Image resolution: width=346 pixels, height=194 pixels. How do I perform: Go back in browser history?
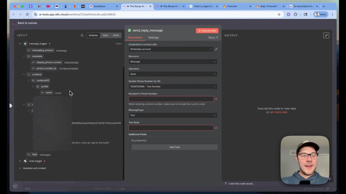14,15
